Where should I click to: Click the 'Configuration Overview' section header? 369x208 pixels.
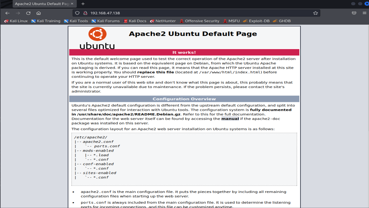tap(184, 99)
